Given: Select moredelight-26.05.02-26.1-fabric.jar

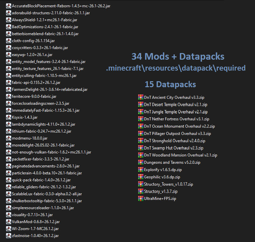Looking at the screenshot, I should pos(43,145).
